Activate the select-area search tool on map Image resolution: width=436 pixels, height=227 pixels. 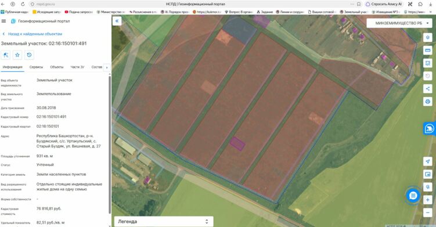coord(428,63)
